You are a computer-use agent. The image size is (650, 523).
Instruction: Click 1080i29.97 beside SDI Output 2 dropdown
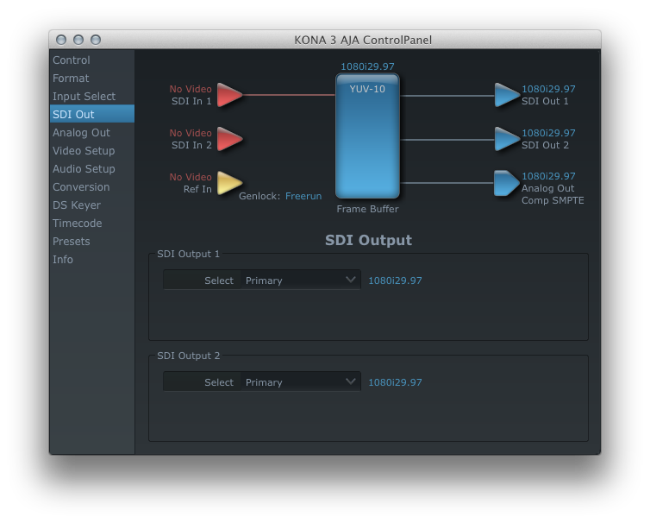(395, 382)
